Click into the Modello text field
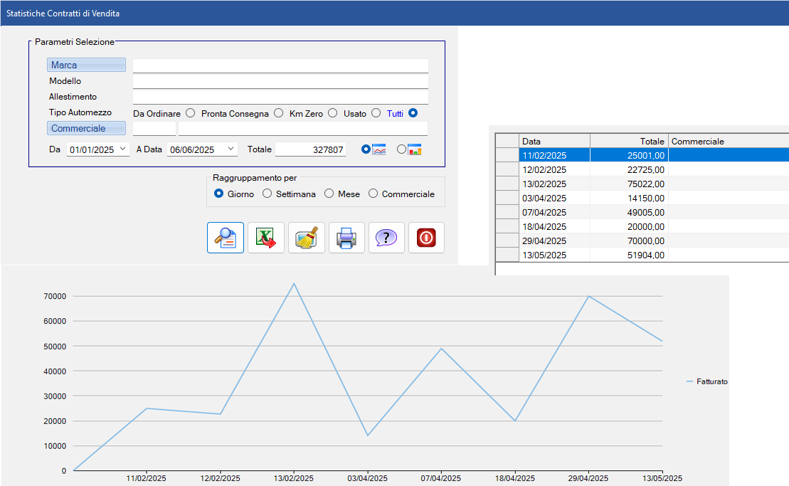789x486 pixels. point(280,81)
